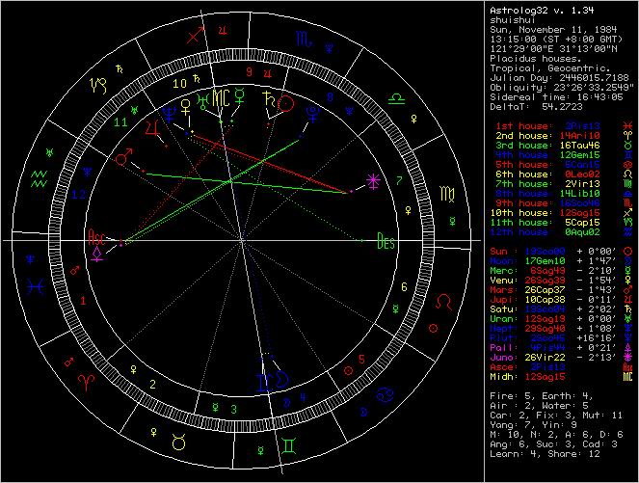
Task: Click the Taurus sign glyph on the outer wheel
Action: pos(179,442)
